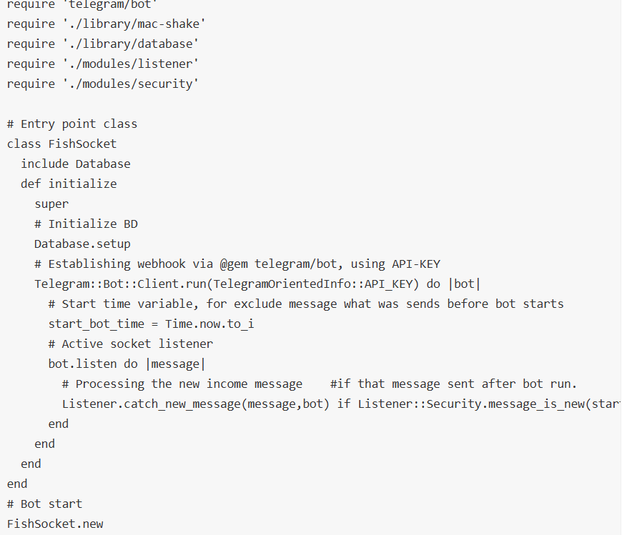Click the 'bot.listen do |message|' line
The width and height of the screenshot is (622, 535).
coord(127,364)
